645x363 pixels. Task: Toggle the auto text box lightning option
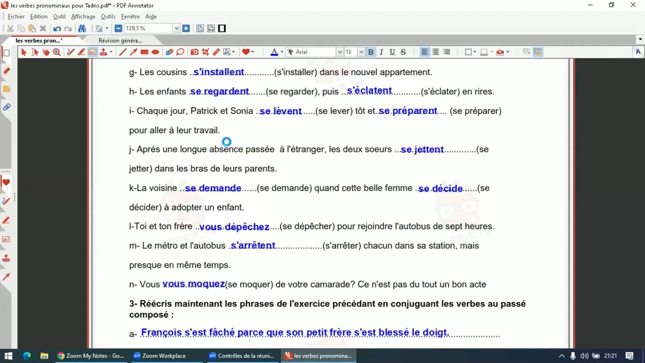coord(537,52)
